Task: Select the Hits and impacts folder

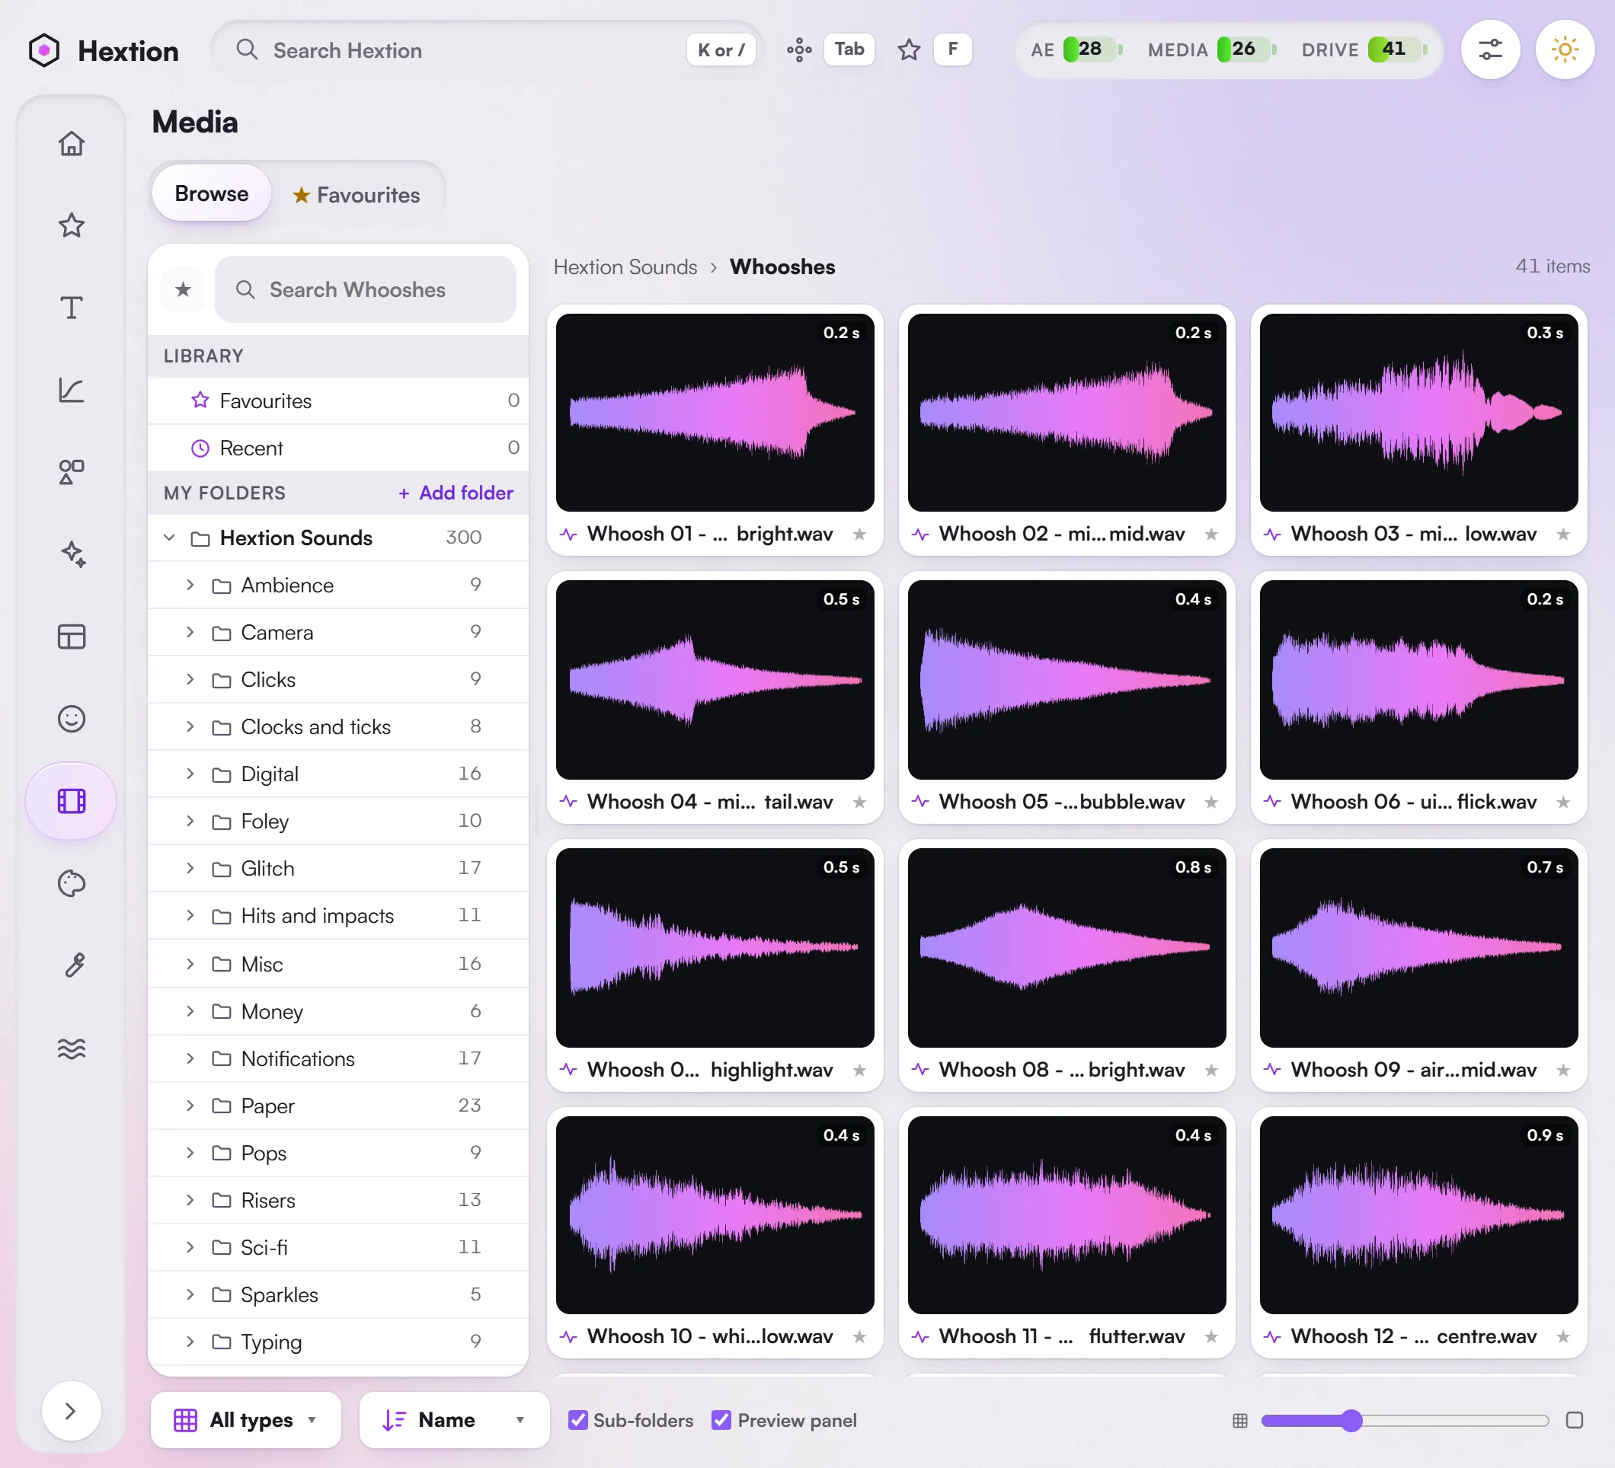Action: pos(338,915)
